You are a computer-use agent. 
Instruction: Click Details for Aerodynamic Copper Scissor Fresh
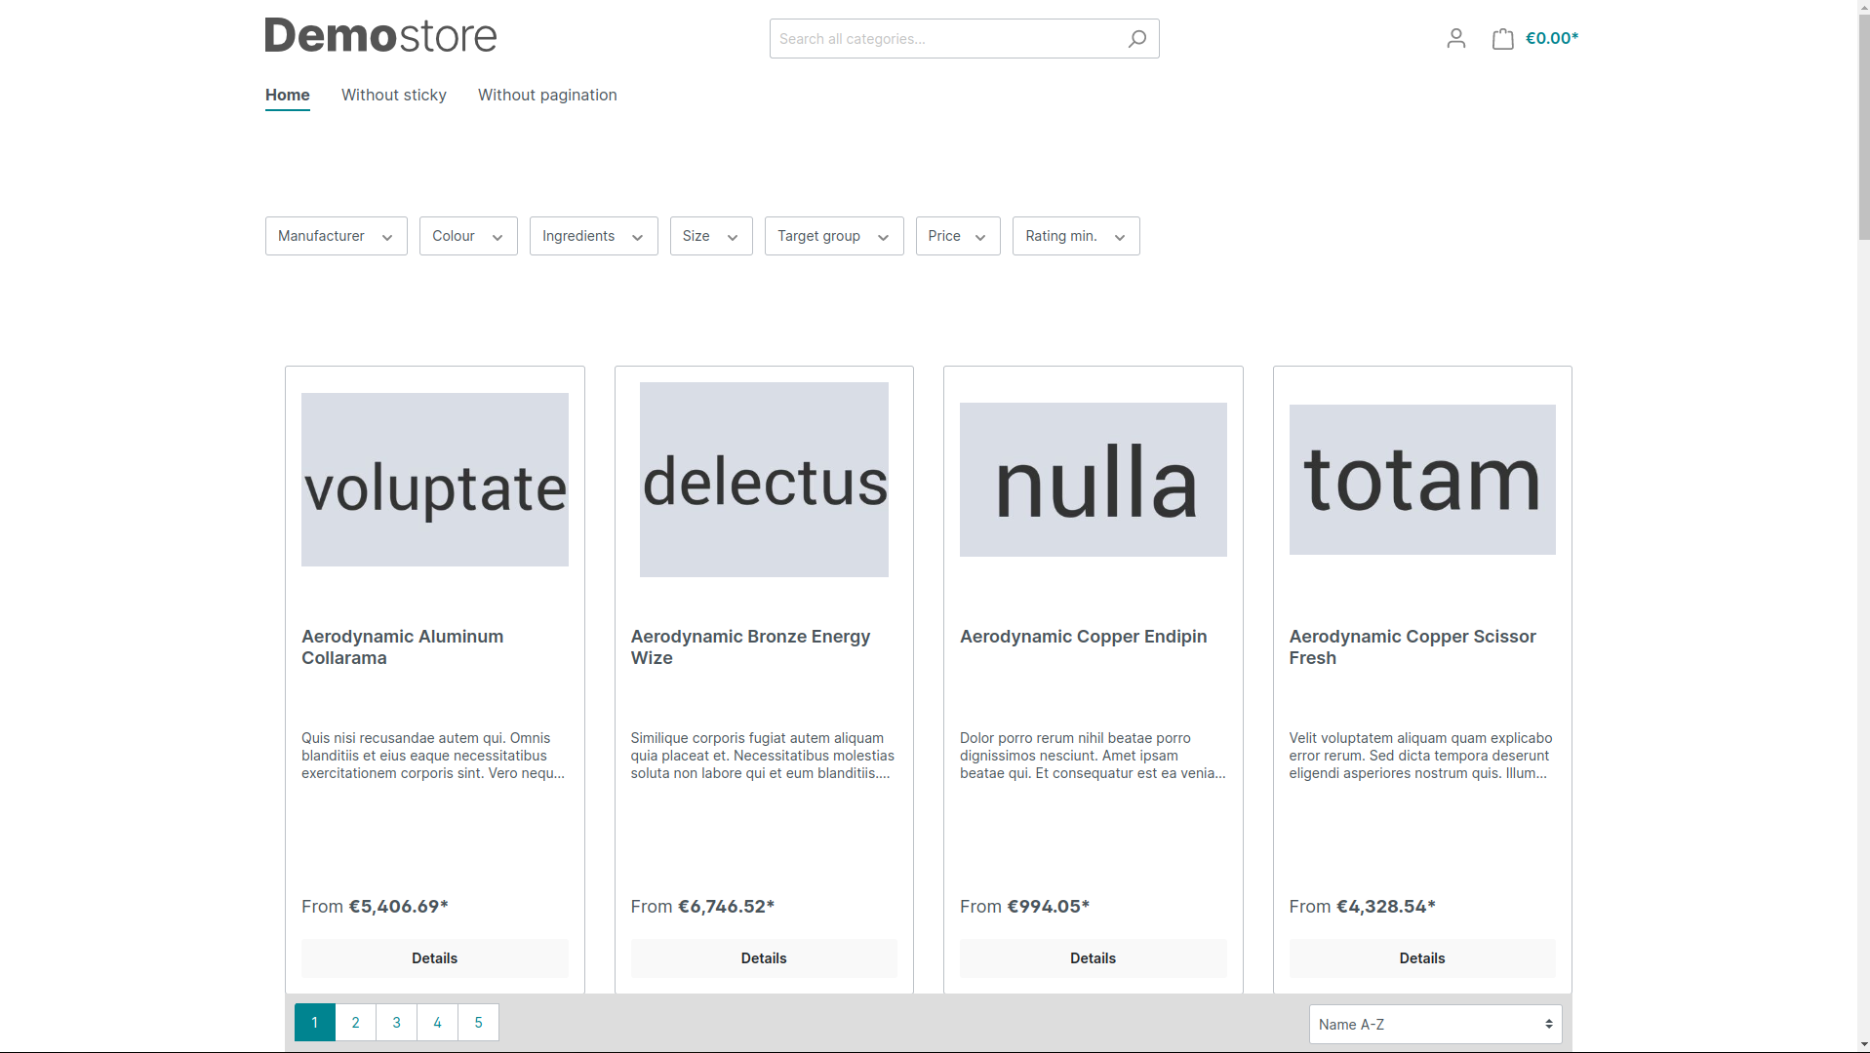coord(1422,958)
